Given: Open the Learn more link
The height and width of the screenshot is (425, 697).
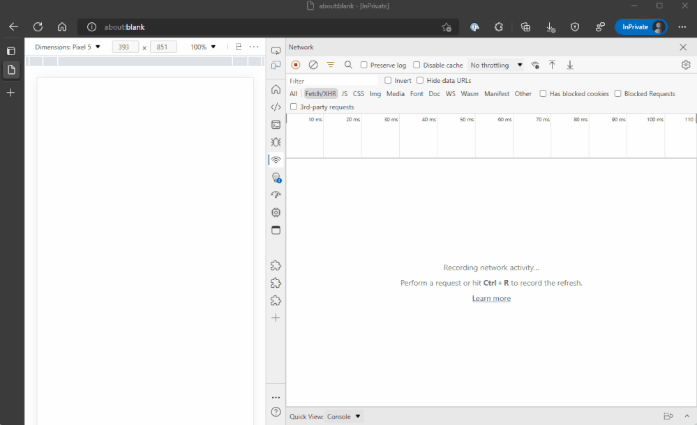Looking at the screenshot, I should pyautogui.click(x=491, y=298).
